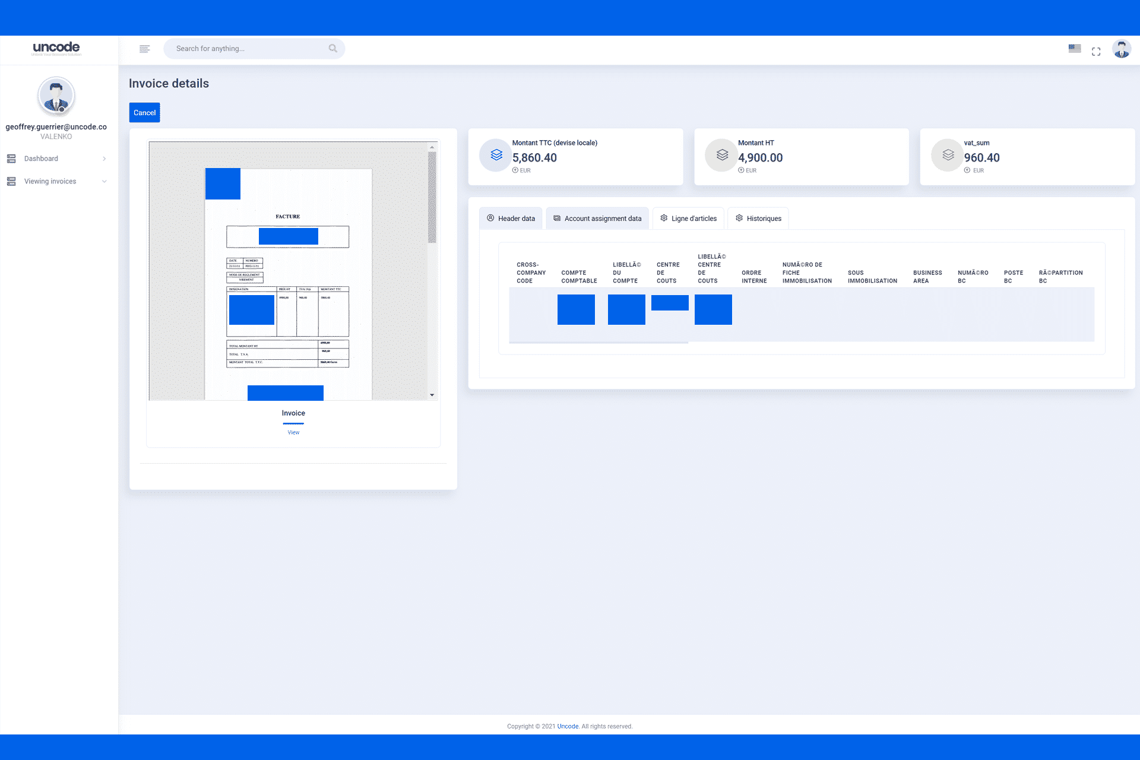Select the Header data tab
The width and height of the screenshot is (1140, 760).
tap(510, 218)
